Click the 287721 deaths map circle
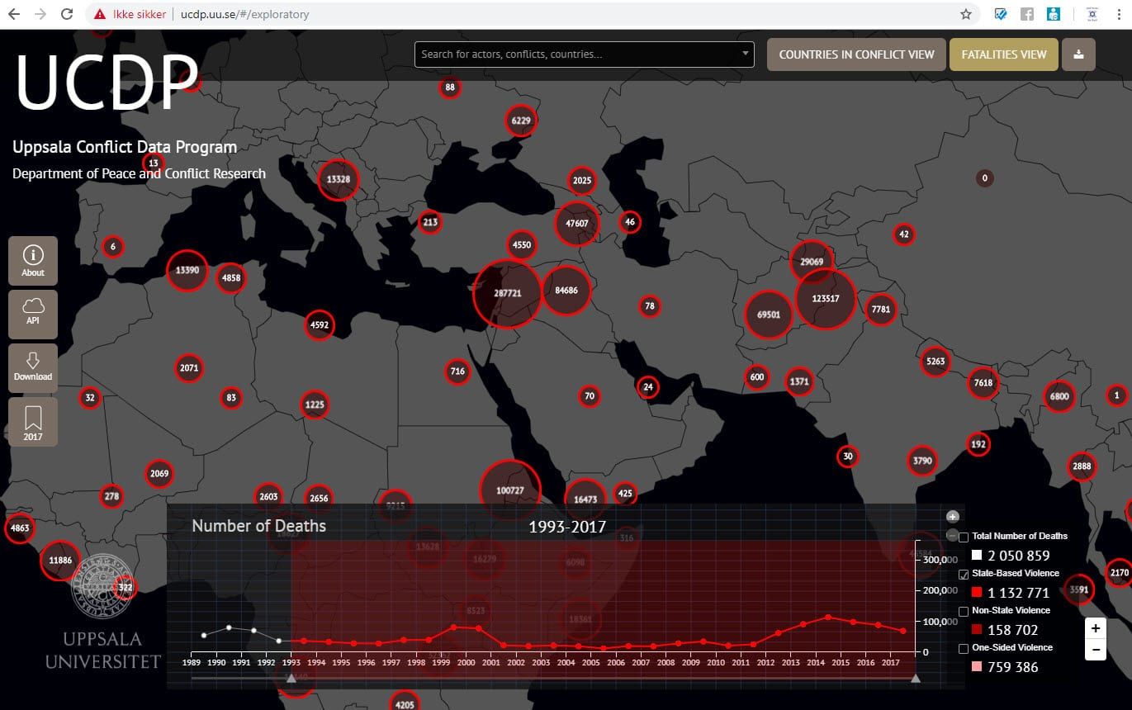The image size is (1132, 710). click(x=507, y=293)
